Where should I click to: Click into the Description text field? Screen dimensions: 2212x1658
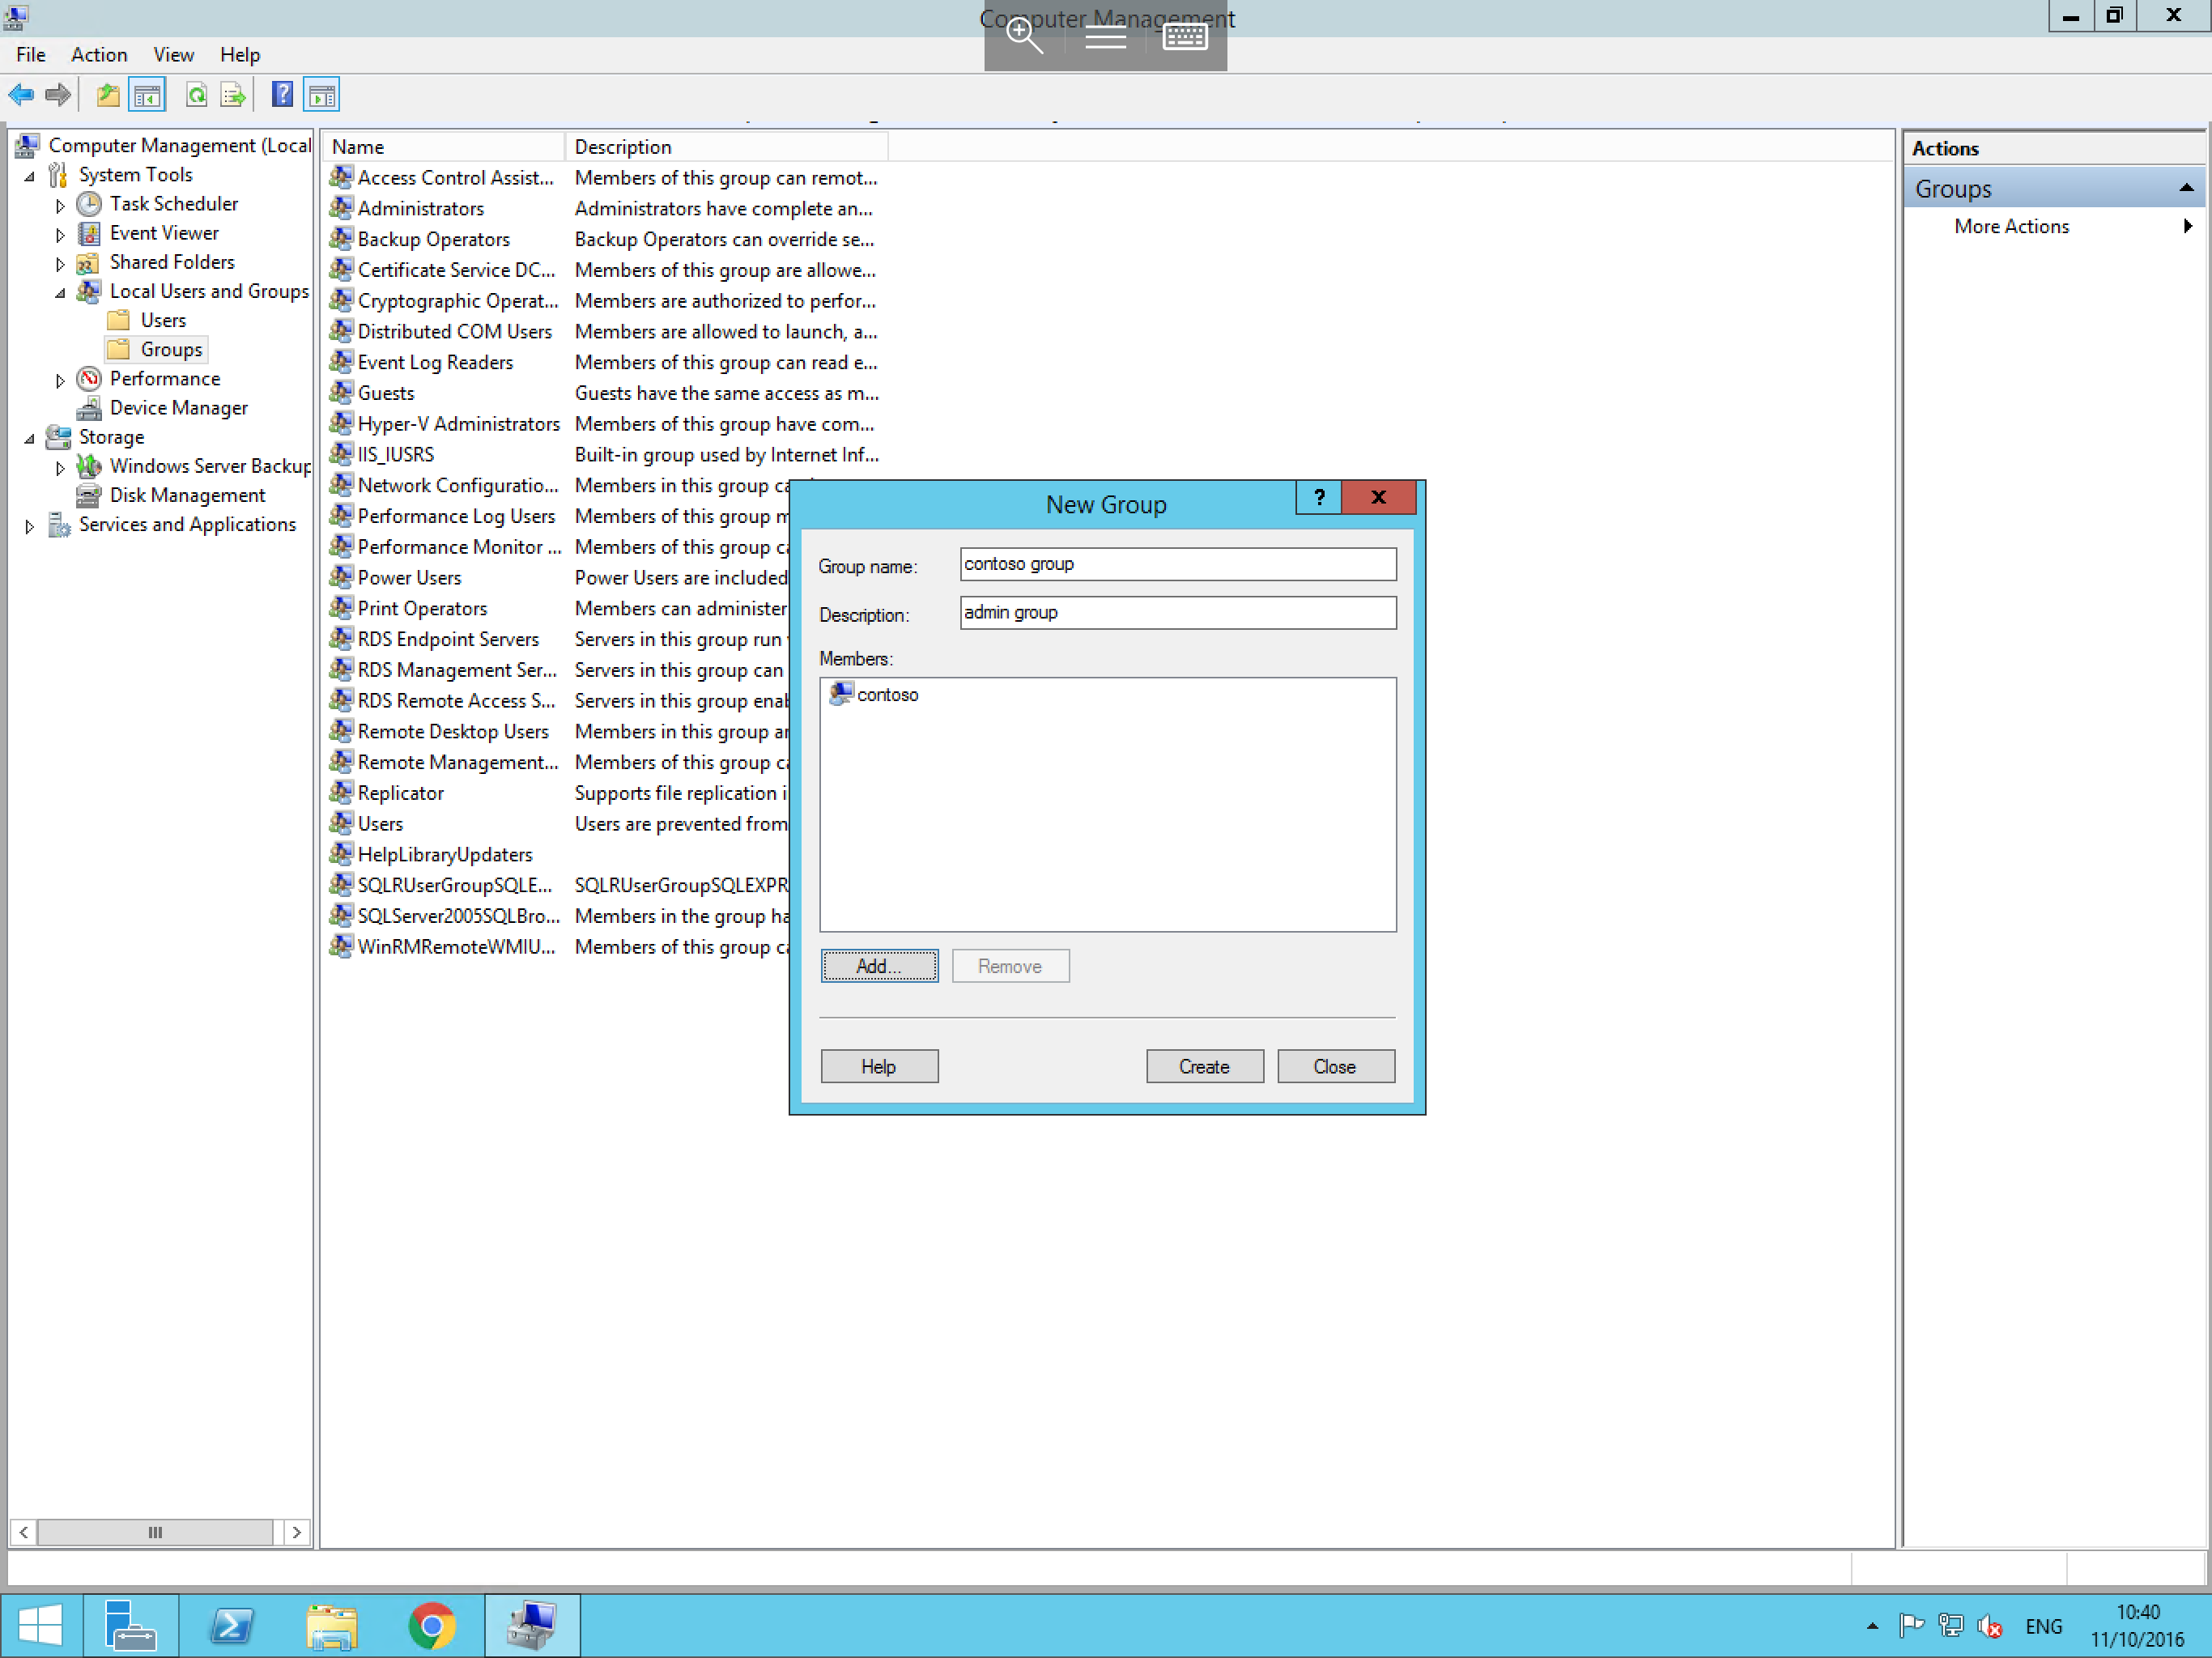(x=1177, y=613)
